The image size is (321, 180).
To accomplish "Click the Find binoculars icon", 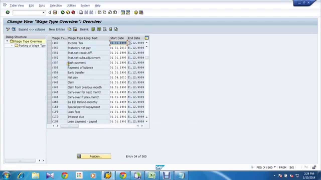I will (x=86, y=12).
